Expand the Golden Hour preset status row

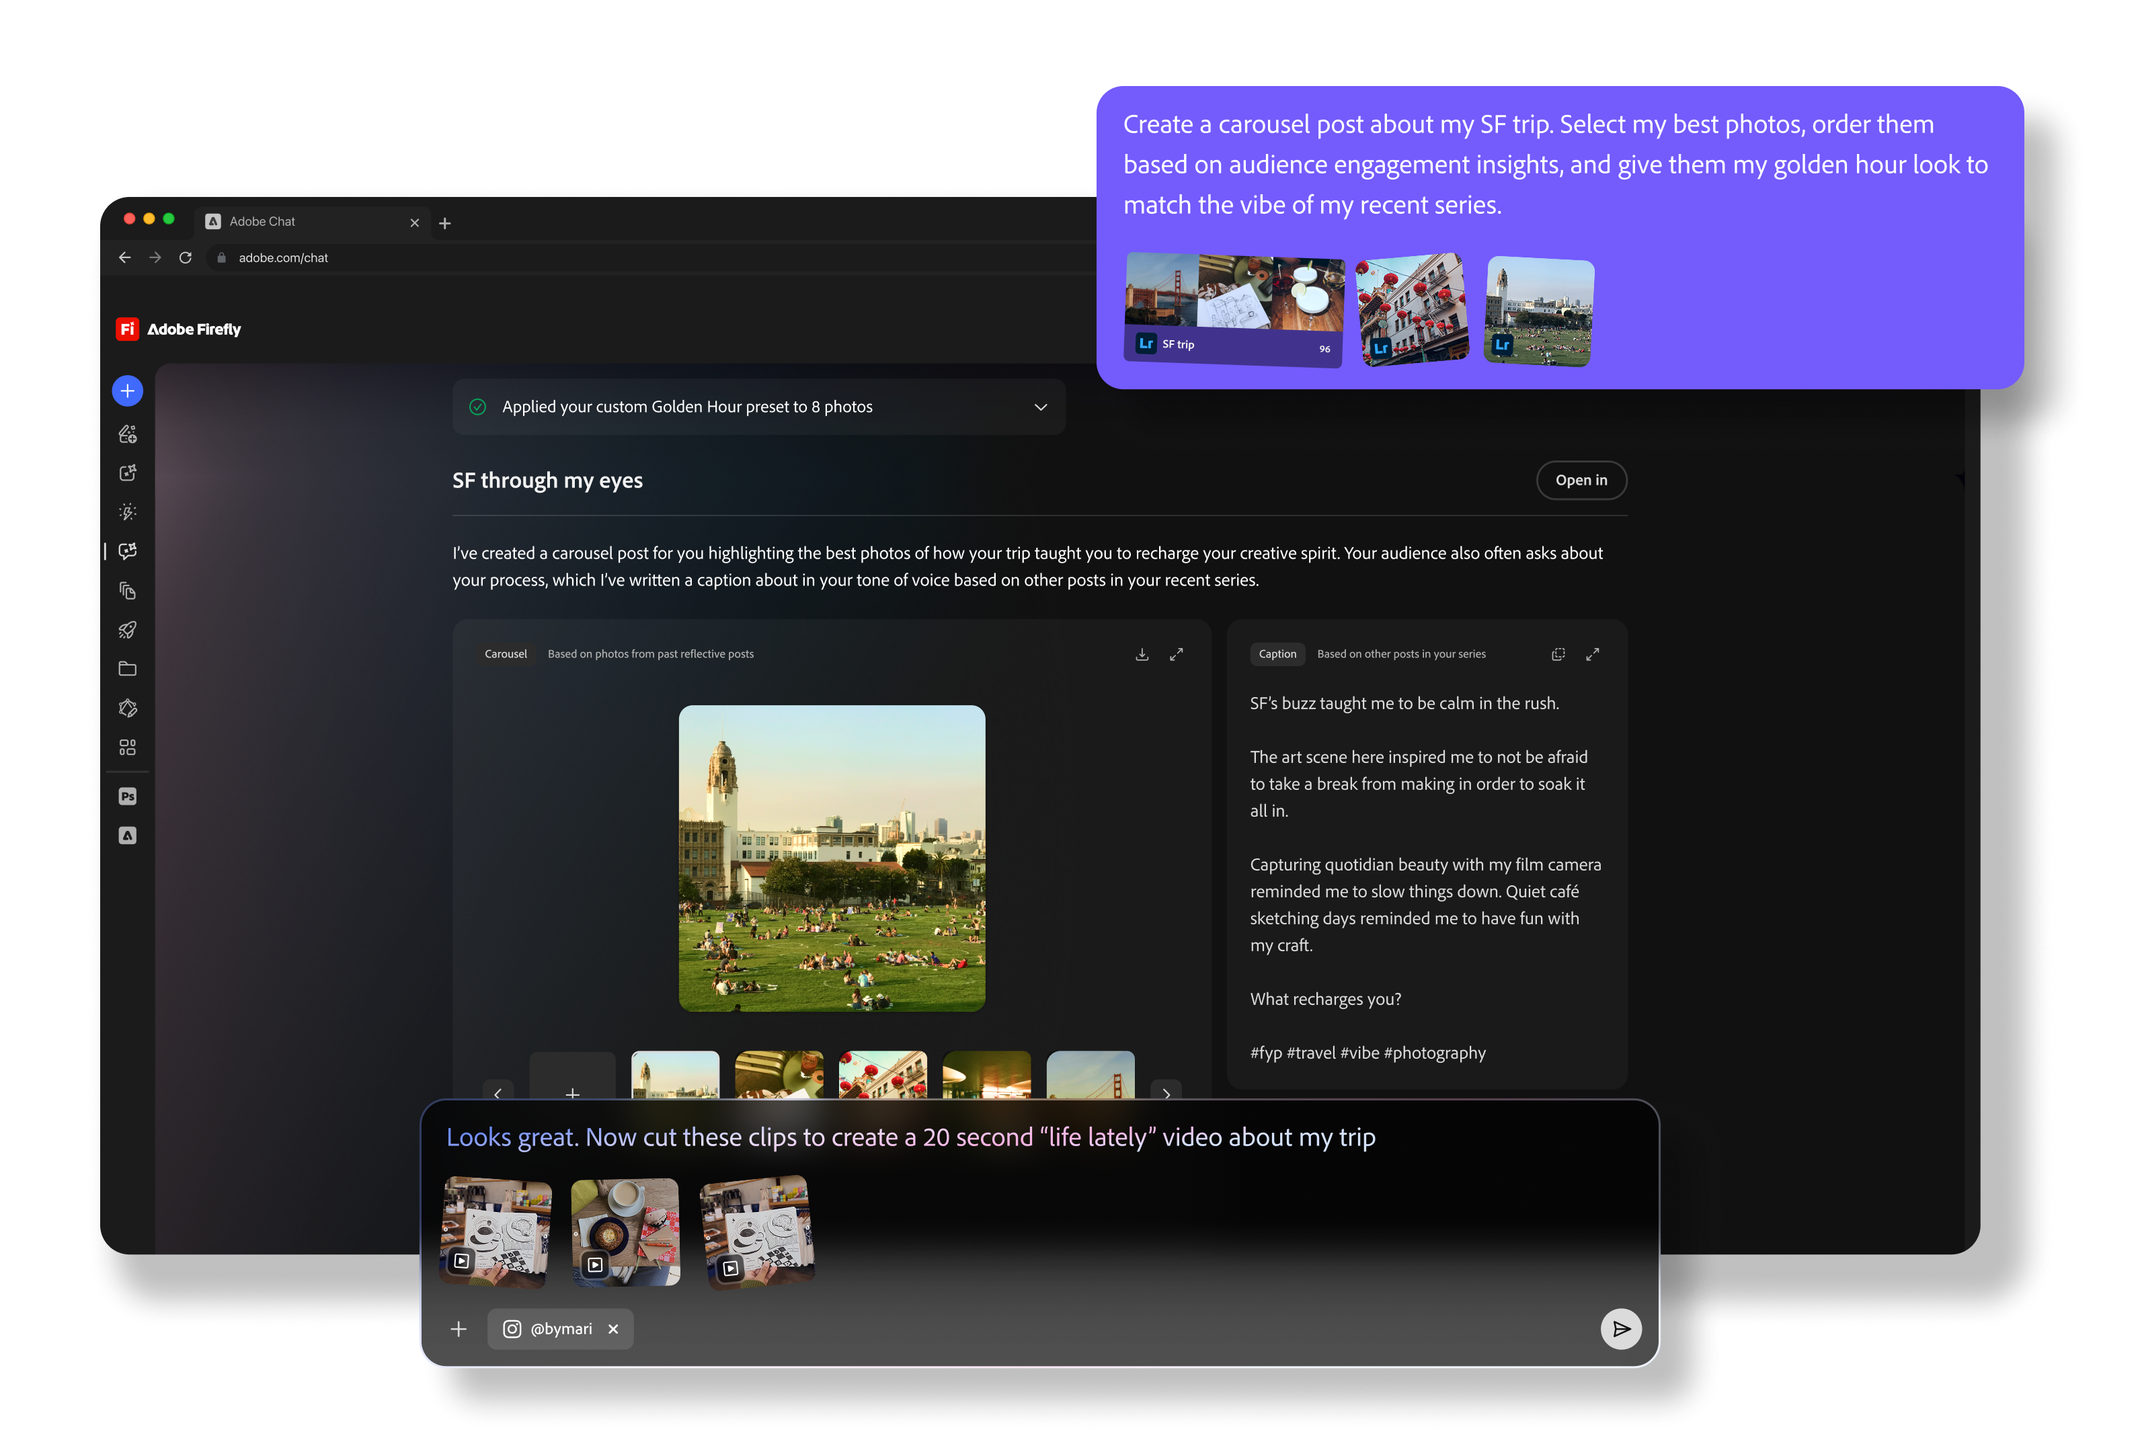coord(1041,407)
